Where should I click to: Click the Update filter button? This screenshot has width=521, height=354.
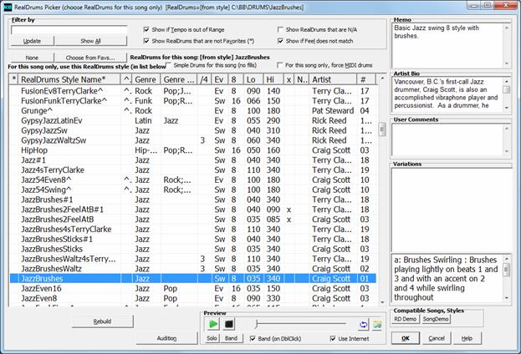tap(33, 41)
